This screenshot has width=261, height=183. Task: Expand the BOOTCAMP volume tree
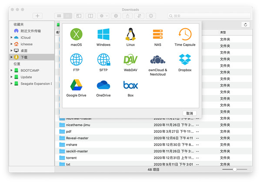12,70
